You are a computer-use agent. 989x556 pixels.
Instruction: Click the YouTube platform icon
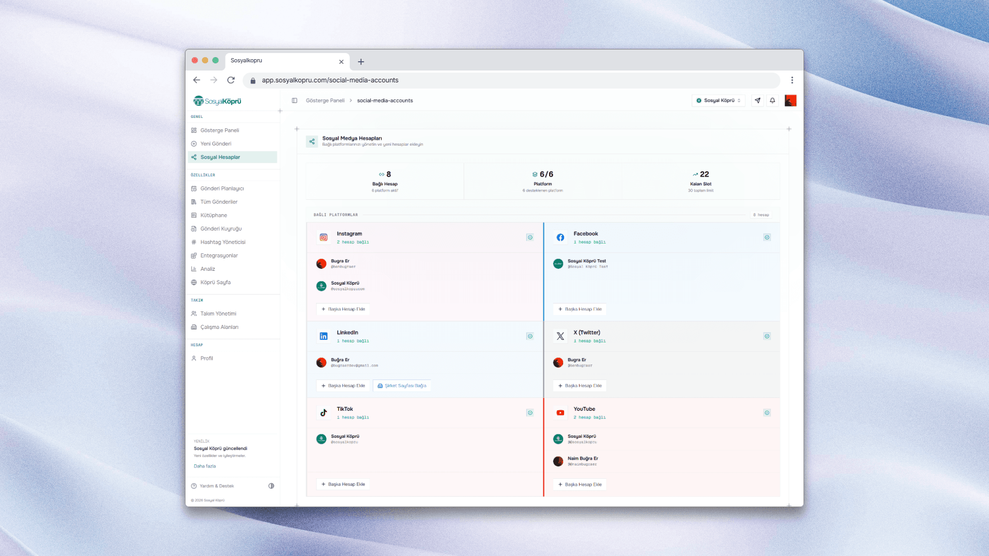[x=560, y=413]
